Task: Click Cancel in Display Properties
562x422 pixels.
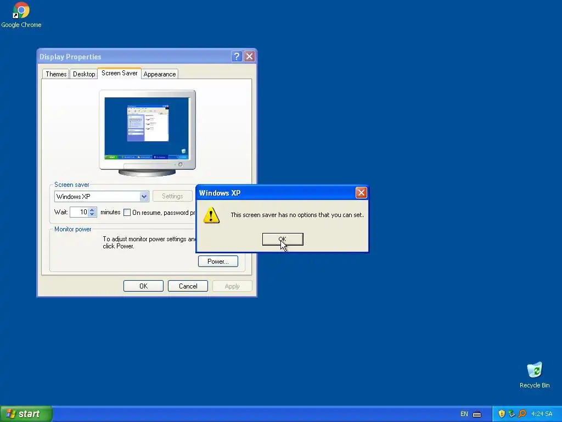Action: [x=188, y=286]
